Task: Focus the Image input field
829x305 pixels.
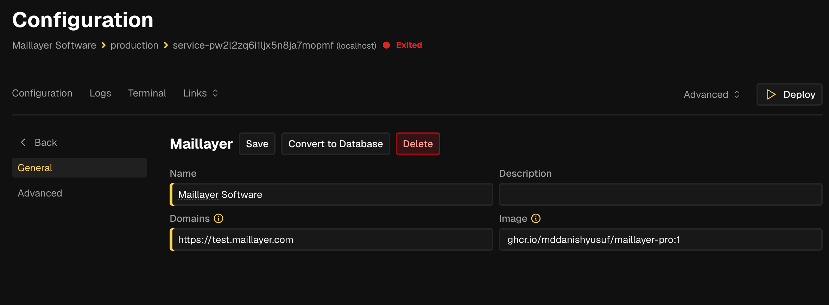Action: (x=661, y=239)
